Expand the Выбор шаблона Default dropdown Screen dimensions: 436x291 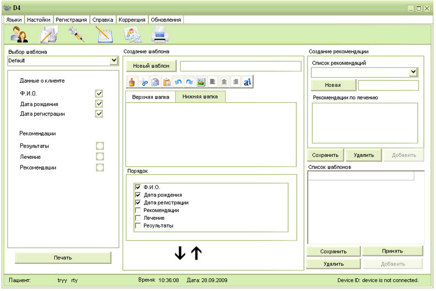pyautogui.click(x=114, y=61)
